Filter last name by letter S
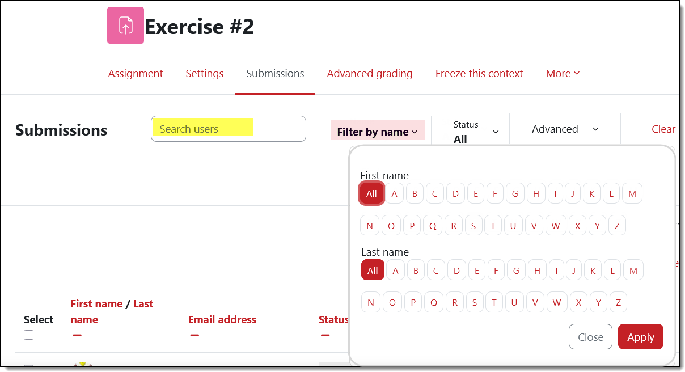This screenshot has height=372, width=685. [x=475, y=302]
